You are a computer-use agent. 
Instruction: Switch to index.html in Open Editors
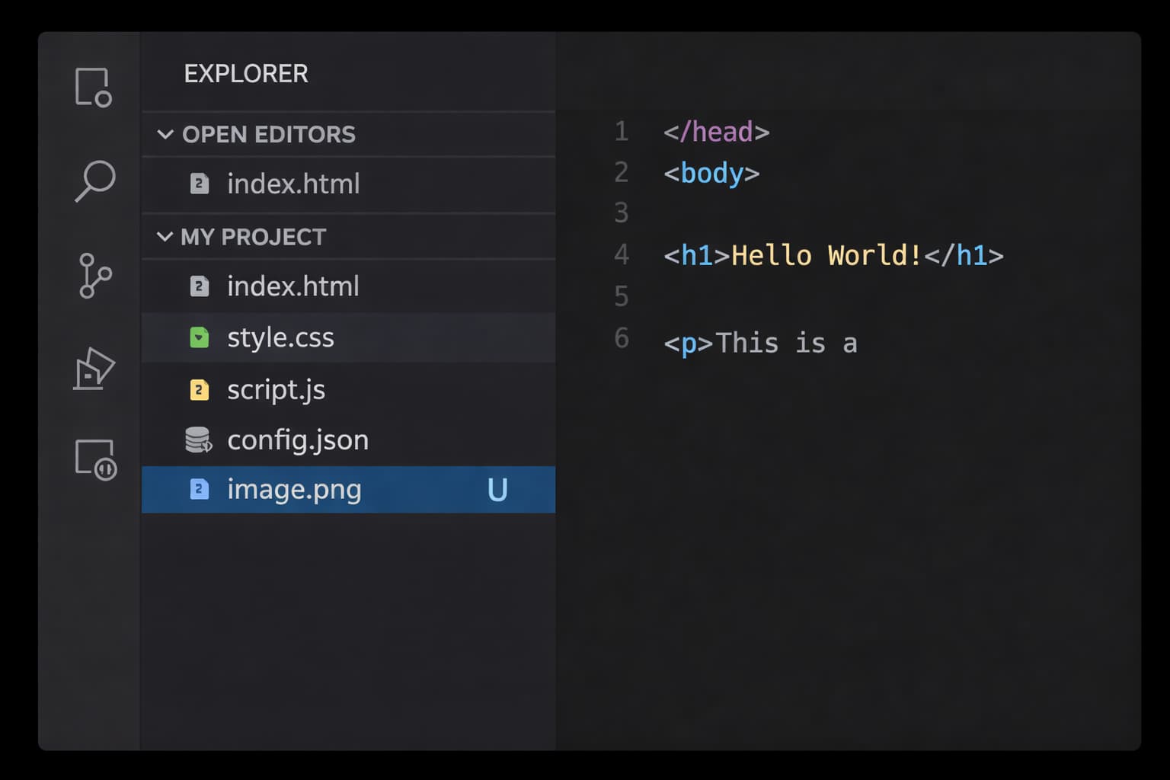coord(293,184)
